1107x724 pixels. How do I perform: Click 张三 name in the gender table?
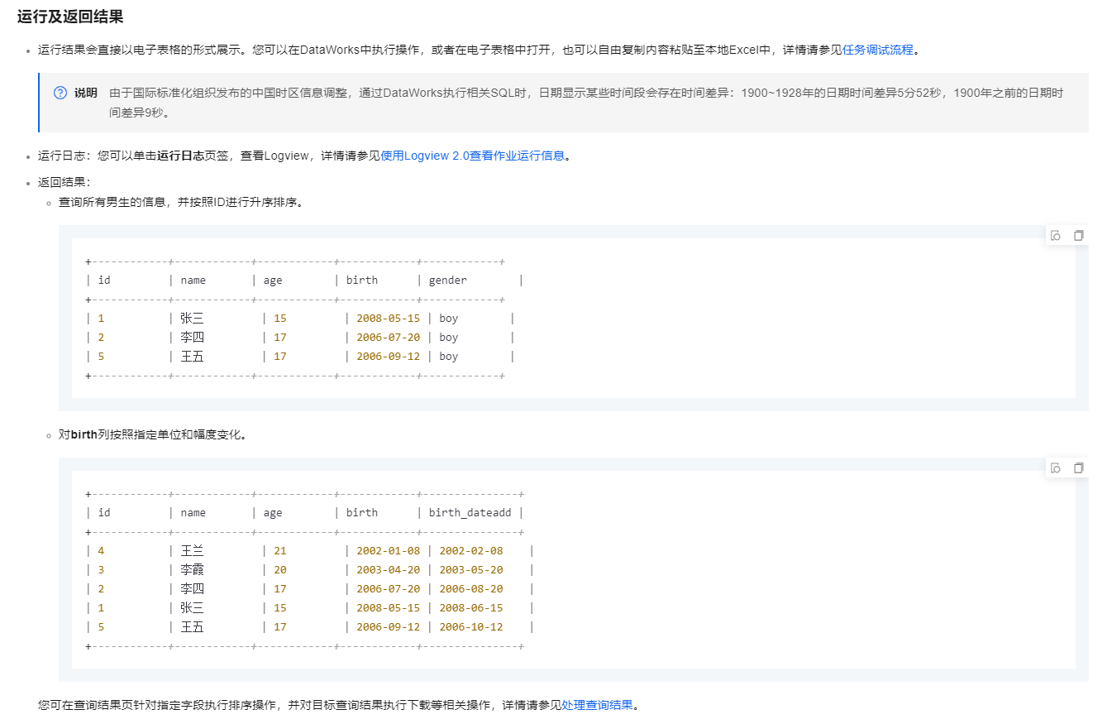click(x=192, y=319)
